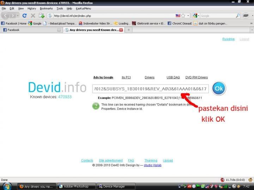Open the duit cm 50ribu pengen... bookmark
Viewport: 254px width, 190px height.
point(210,24)
